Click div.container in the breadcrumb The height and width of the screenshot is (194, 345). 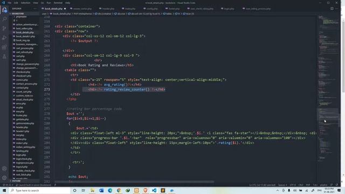coord(104,13)
